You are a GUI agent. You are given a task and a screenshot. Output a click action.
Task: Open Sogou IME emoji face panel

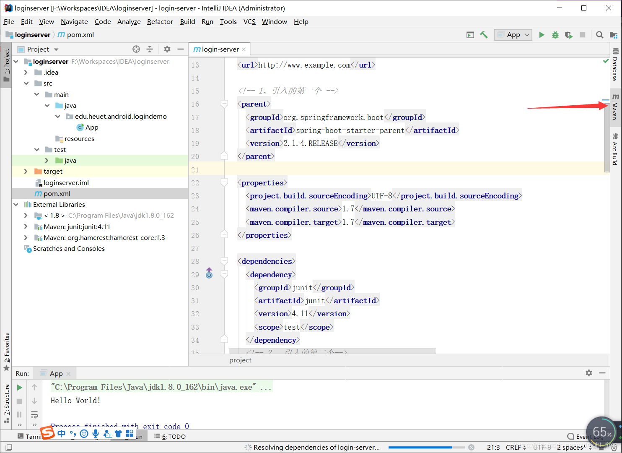click(84, 434)
